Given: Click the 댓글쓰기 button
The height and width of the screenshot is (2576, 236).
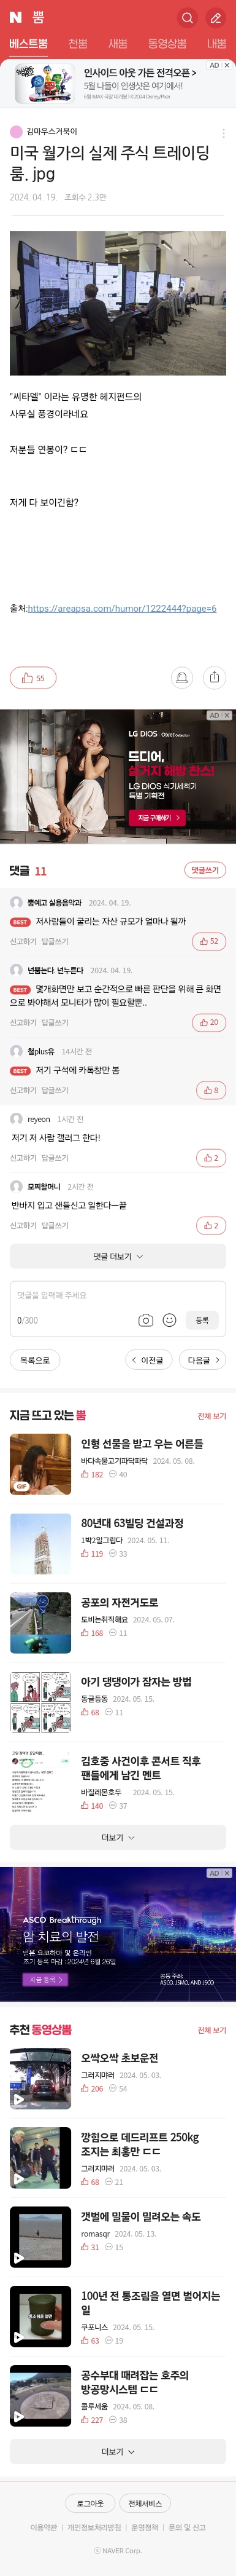Looking at the screenshot, I should tap(205, 870).
